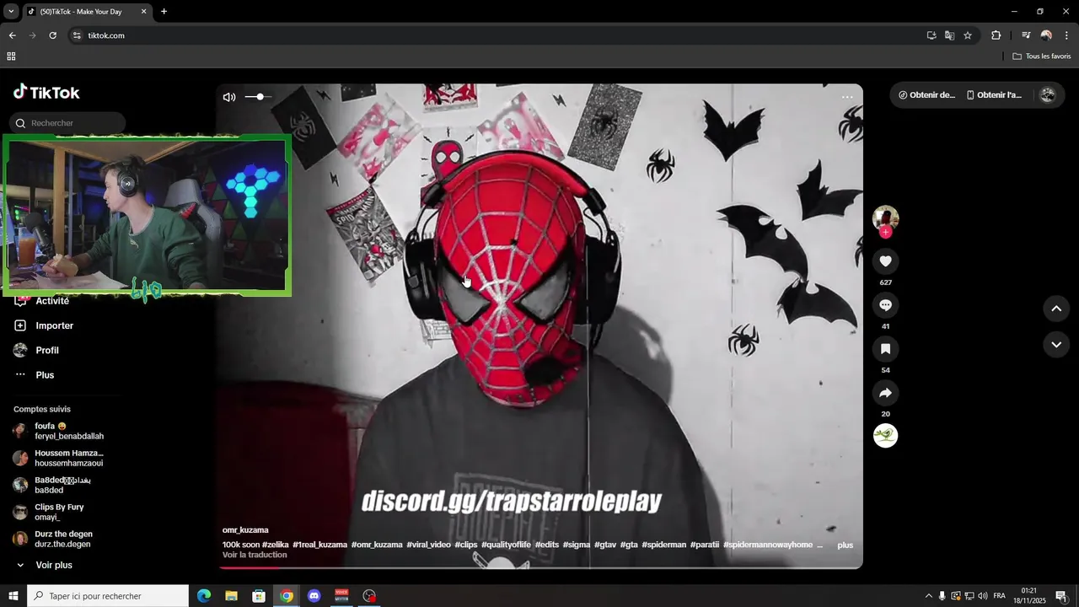This screenshot has width=1079, height=607.
Task: Show hidden system tray icons
Action: tap(929, 596)
